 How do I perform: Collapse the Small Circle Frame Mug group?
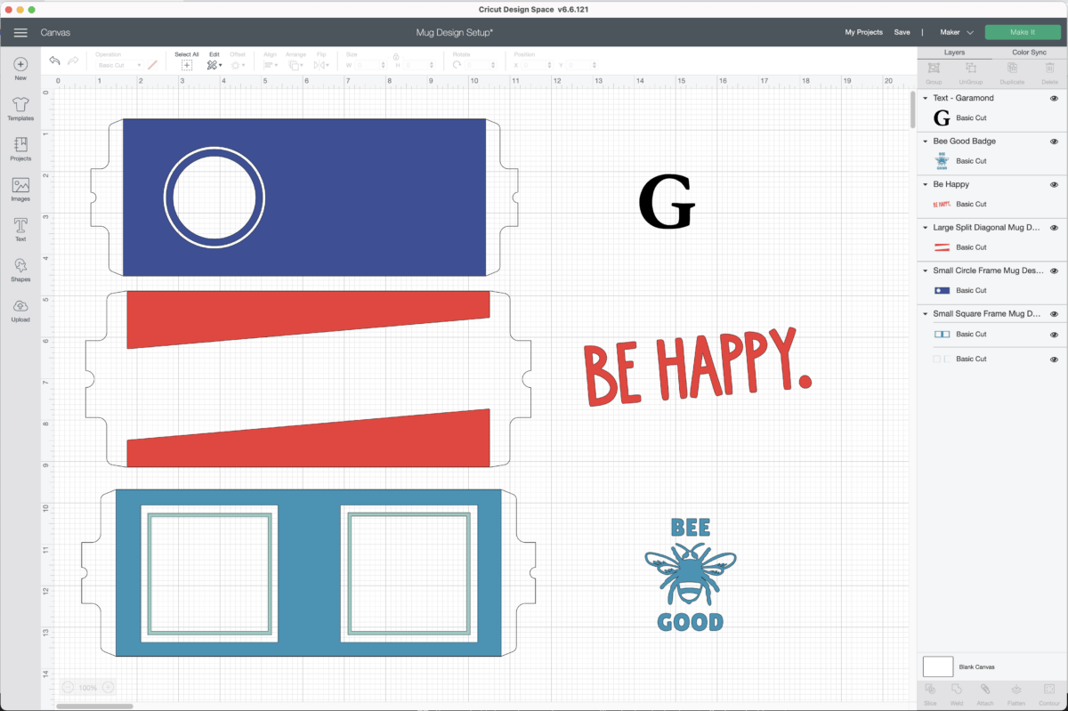(926, 271)
